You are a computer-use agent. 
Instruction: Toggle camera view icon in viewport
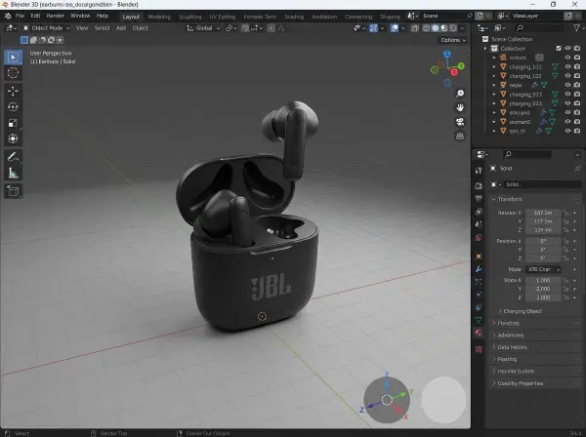460,122
